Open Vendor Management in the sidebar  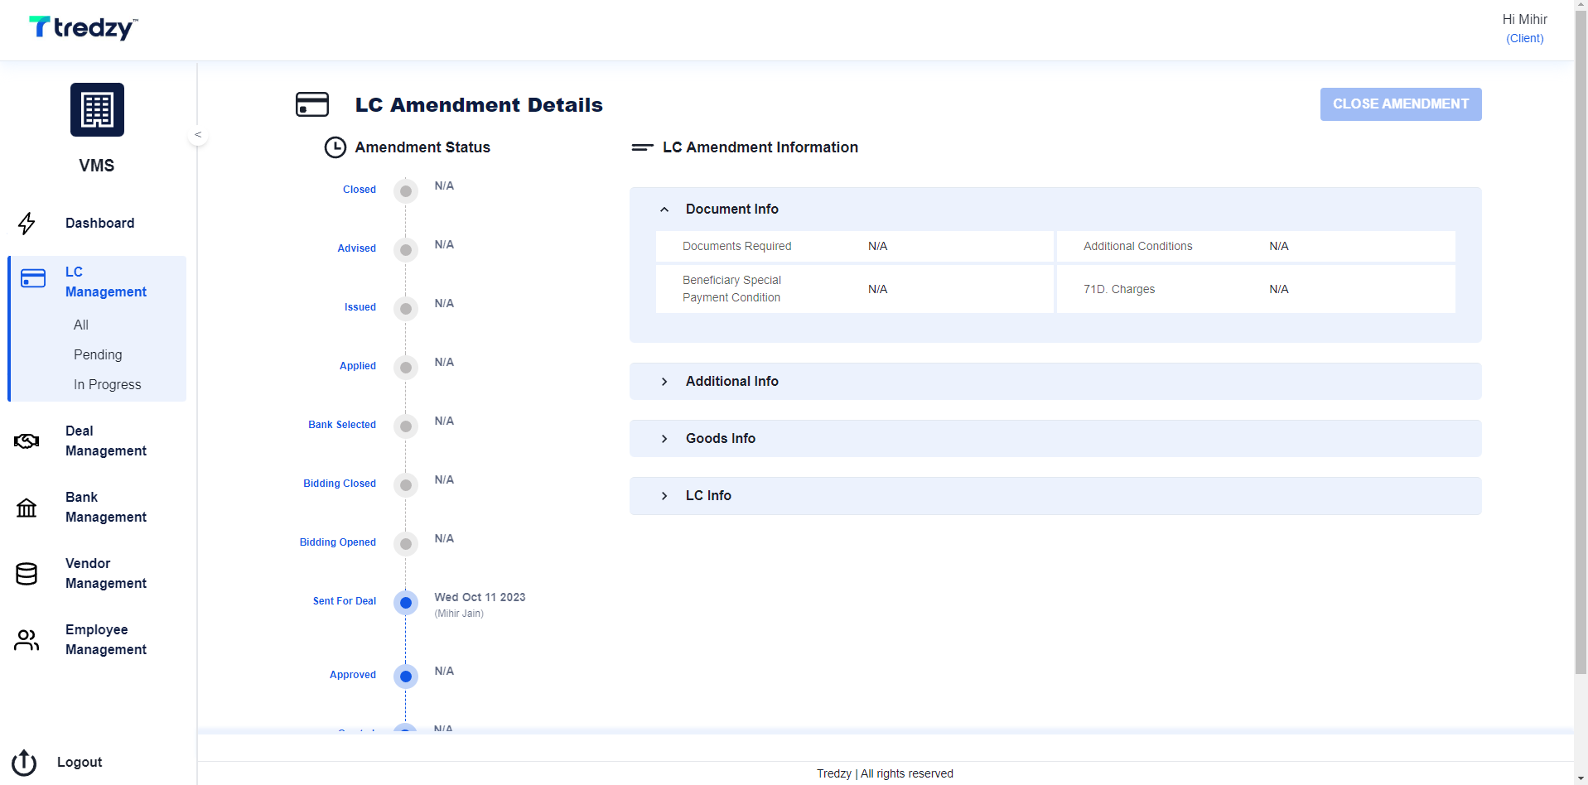click(106, 574)
